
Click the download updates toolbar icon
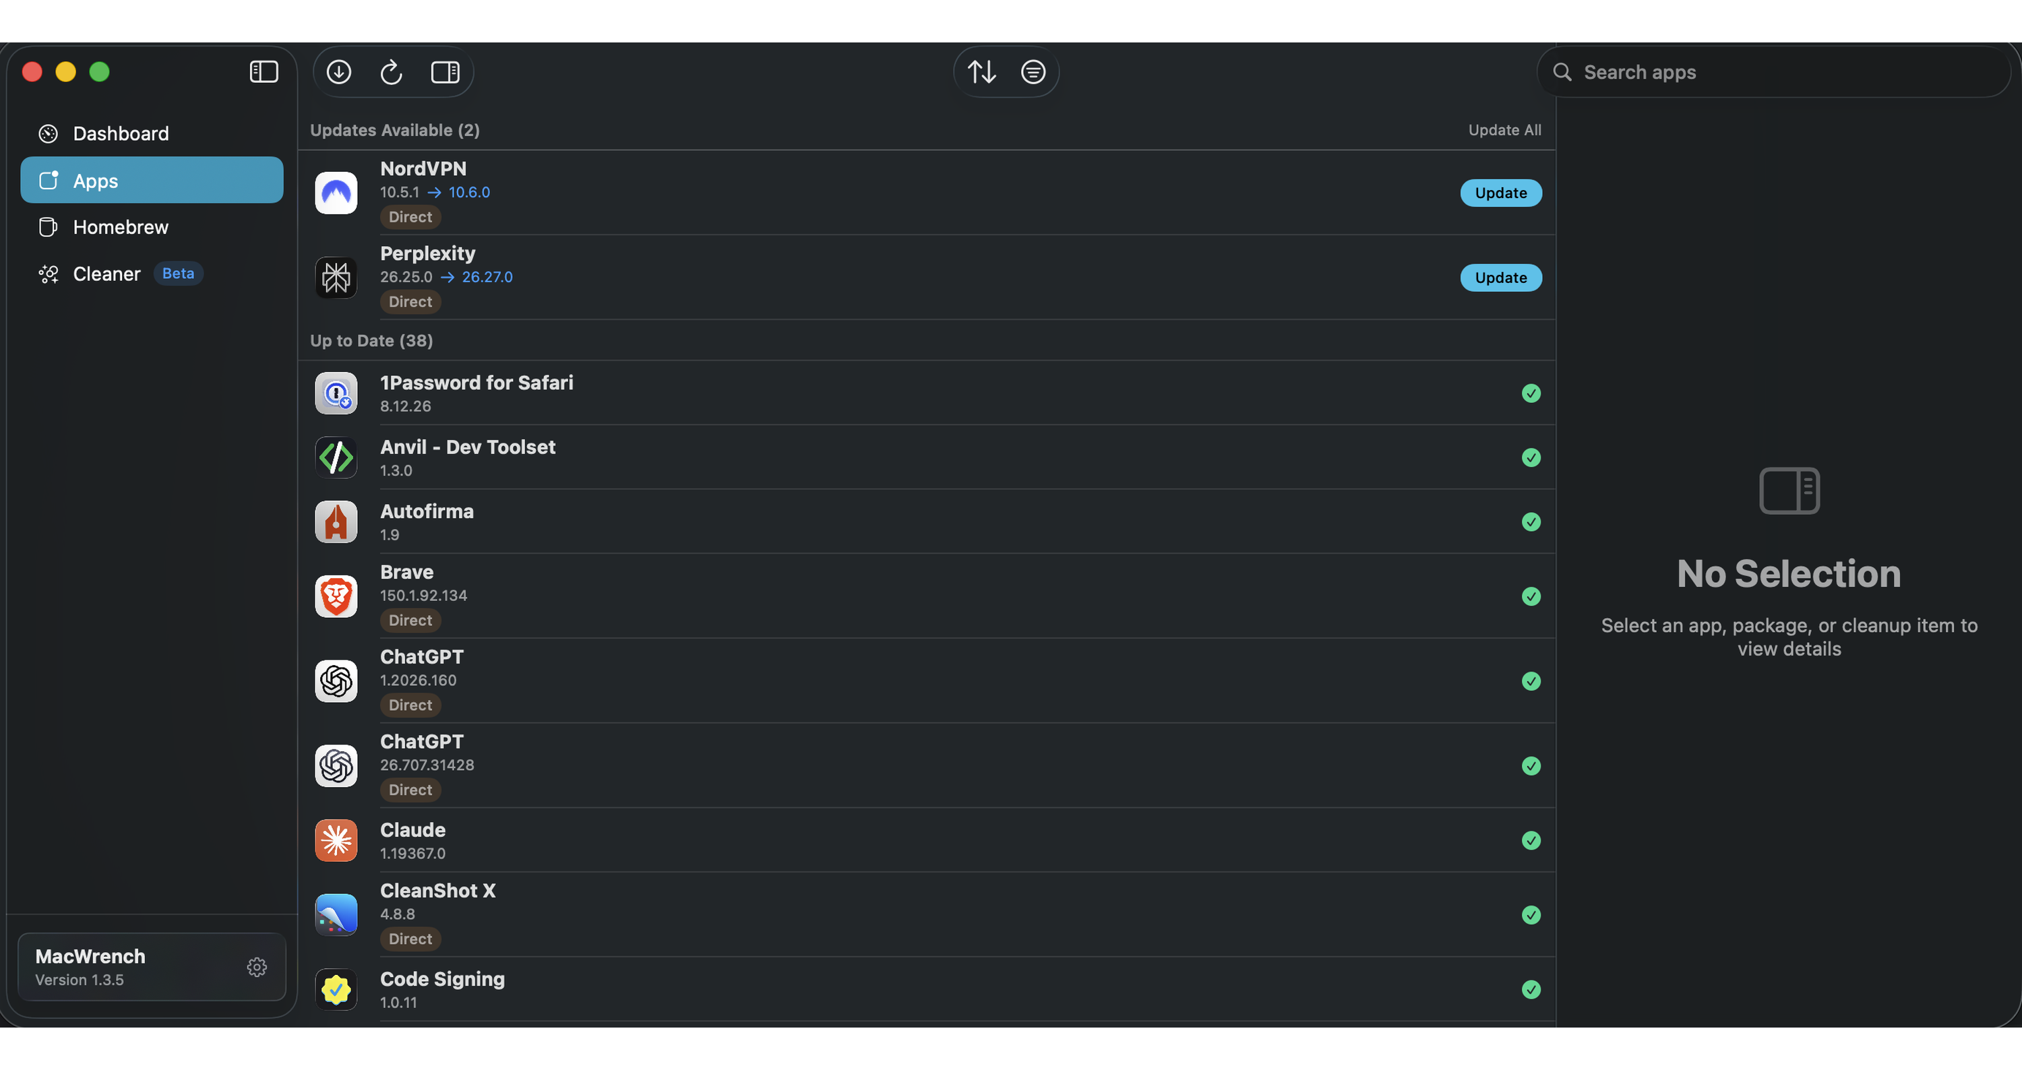coord(339,72)
